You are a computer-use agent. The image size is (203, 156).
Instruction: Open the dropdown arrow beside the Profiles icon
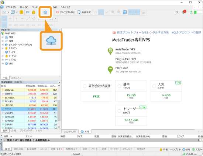(x=17, y=12)
